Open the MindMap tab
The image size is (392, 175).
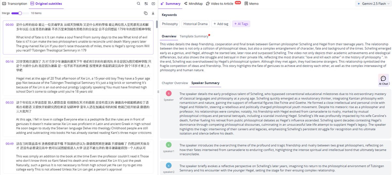click(193, 4)
